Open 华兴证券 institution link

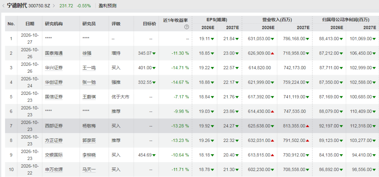(54, 68)
